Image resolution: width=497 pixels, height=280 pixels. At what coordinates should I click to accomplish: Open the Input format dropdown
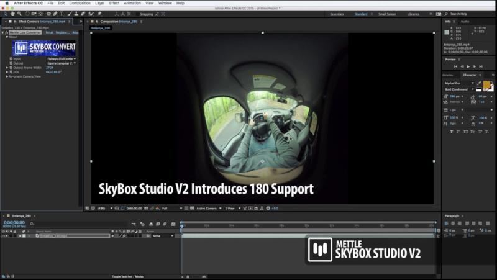61,59
